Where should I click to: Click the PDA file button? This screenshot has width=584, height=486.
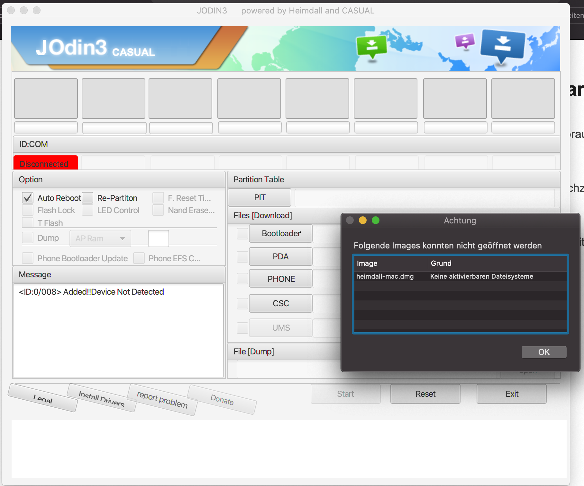coord(281,256)
